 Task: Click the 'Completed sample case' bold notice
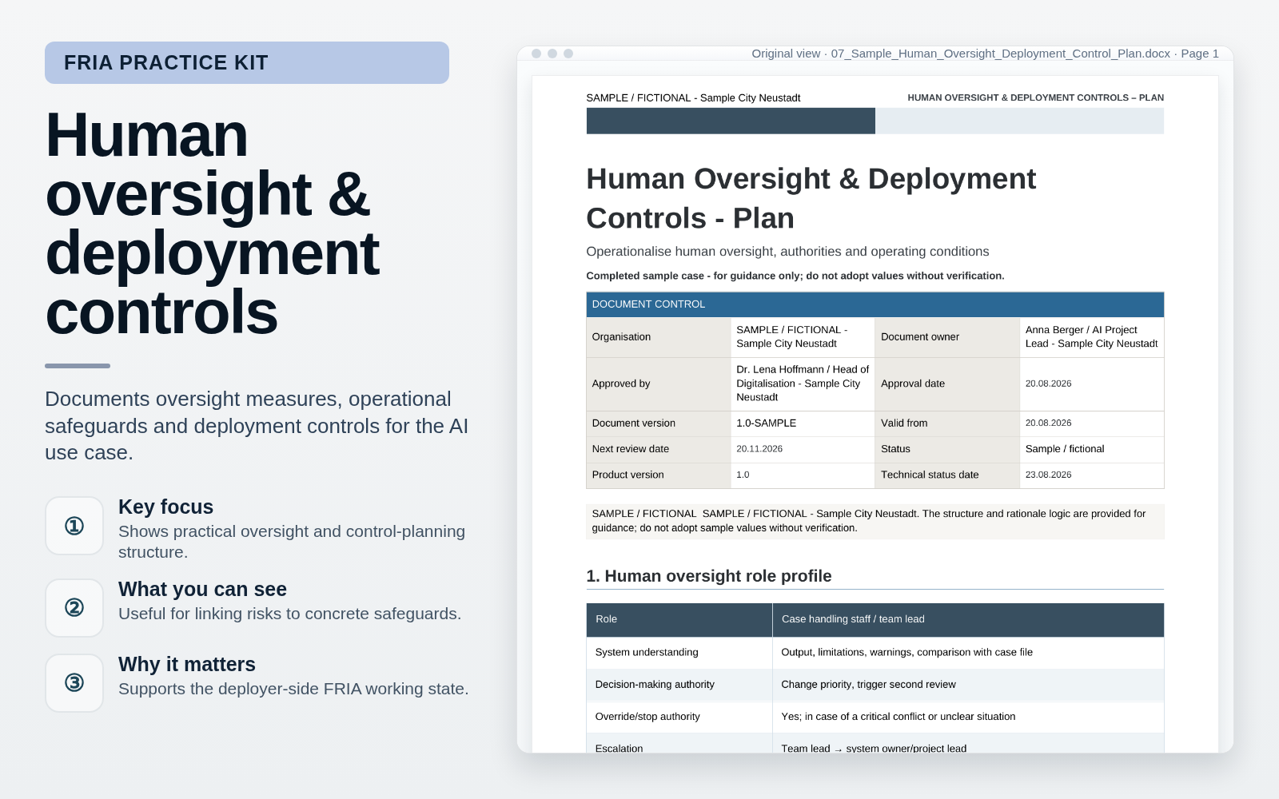795,276
